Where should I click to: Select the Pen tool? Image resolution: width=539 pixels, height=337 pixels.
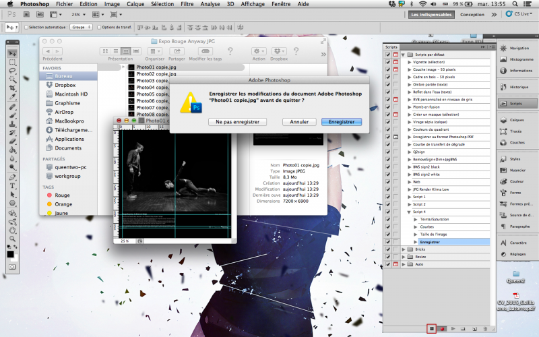[12, 177]
